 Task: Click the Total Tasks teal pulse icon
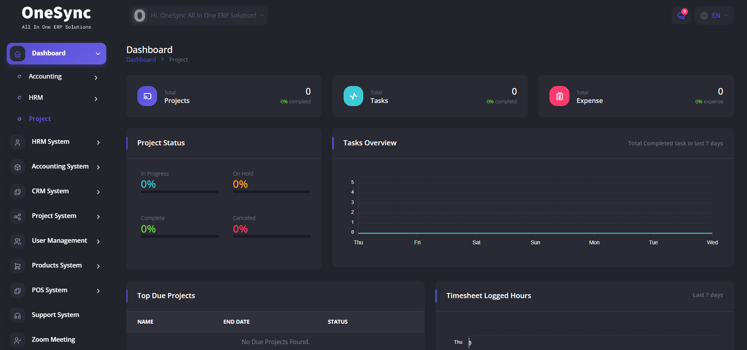(x=353, y=96)
